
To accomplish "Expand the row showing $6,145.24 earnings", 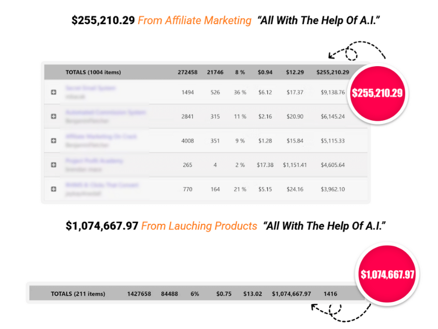I will point(54,116).
